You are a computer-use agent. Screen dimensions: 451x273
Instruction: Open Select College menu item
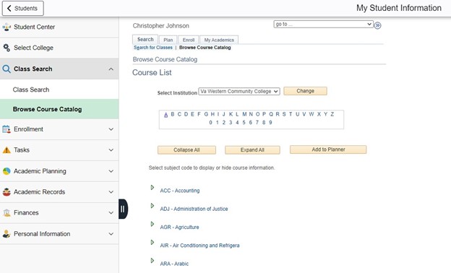(59, 48)
